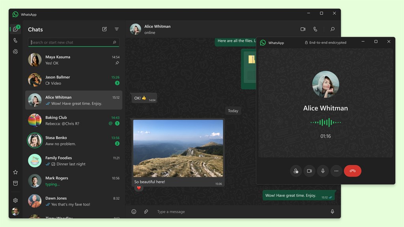Image resolution: width=404 pixels, height=227 pixels.
Task: Click the 'Wow! Have great time. Enjoy.' sent message
Action: click(299, 195)
